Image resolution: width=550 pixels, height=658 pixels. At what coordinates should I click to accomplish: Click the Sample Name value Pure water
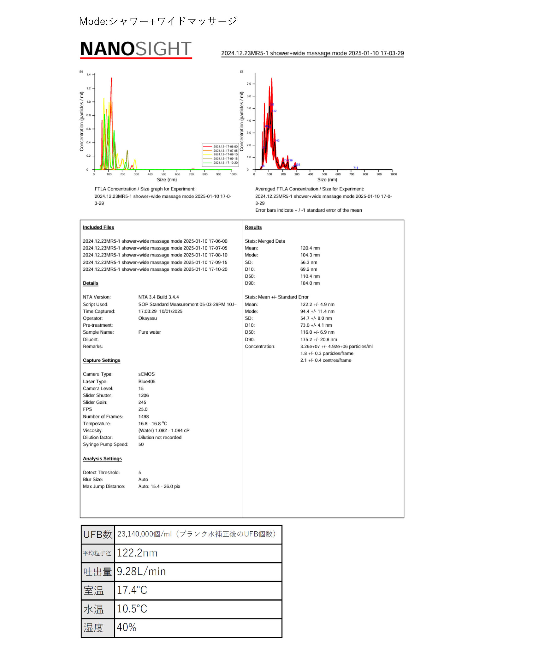point(150,332)
